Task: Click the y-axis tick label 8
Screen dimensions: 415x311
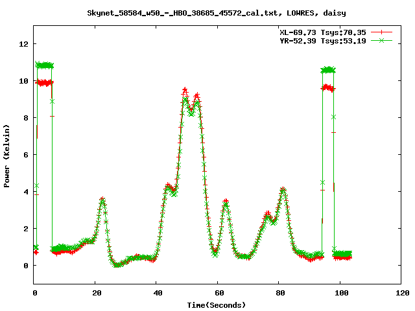Action: tap(26, 118)
